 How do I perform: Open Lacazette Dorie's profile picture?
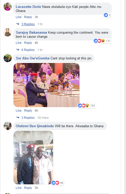pyautogui.click(x=8, y=7)
